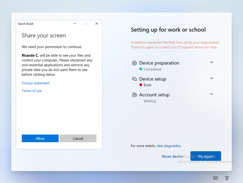Click the Account setup people icon
Screen dimensions: 243x183
pyautogui.click(x=134, y=95)
